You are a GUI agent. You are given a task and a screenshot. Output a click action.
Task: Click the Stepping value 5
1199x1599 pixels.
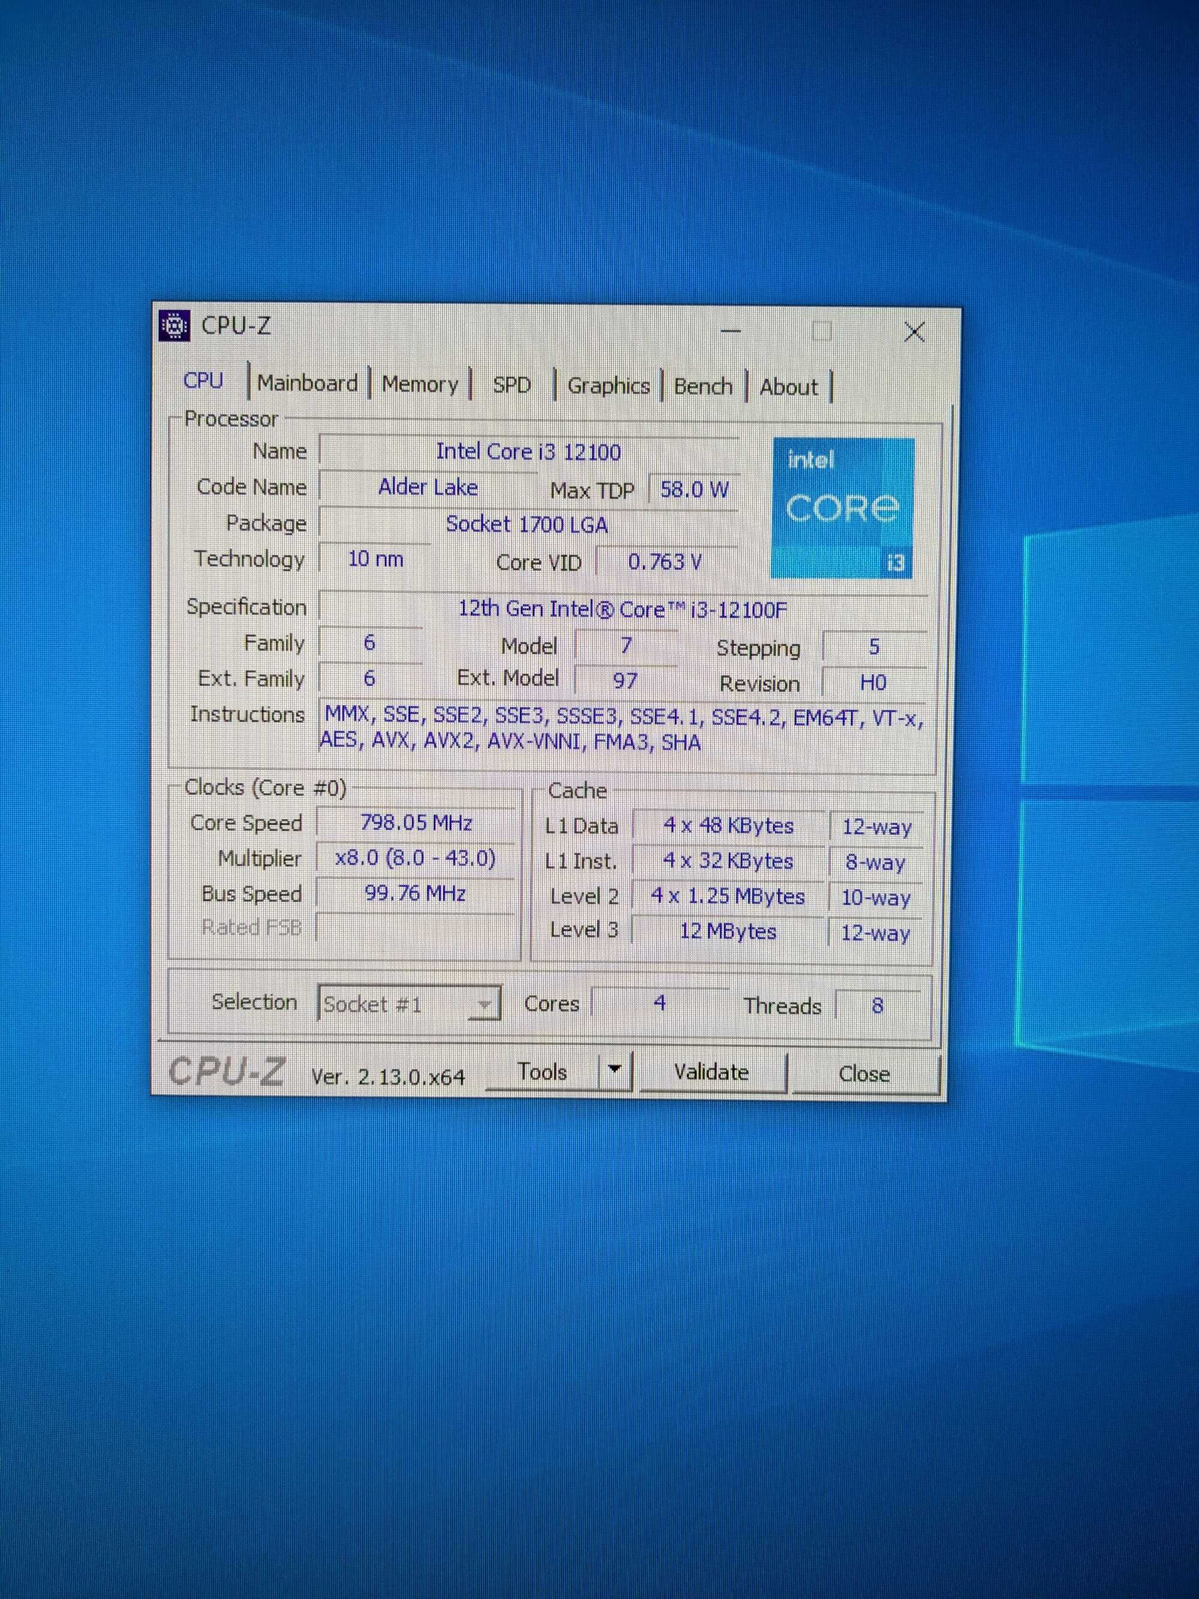click(x=874, y=646)
